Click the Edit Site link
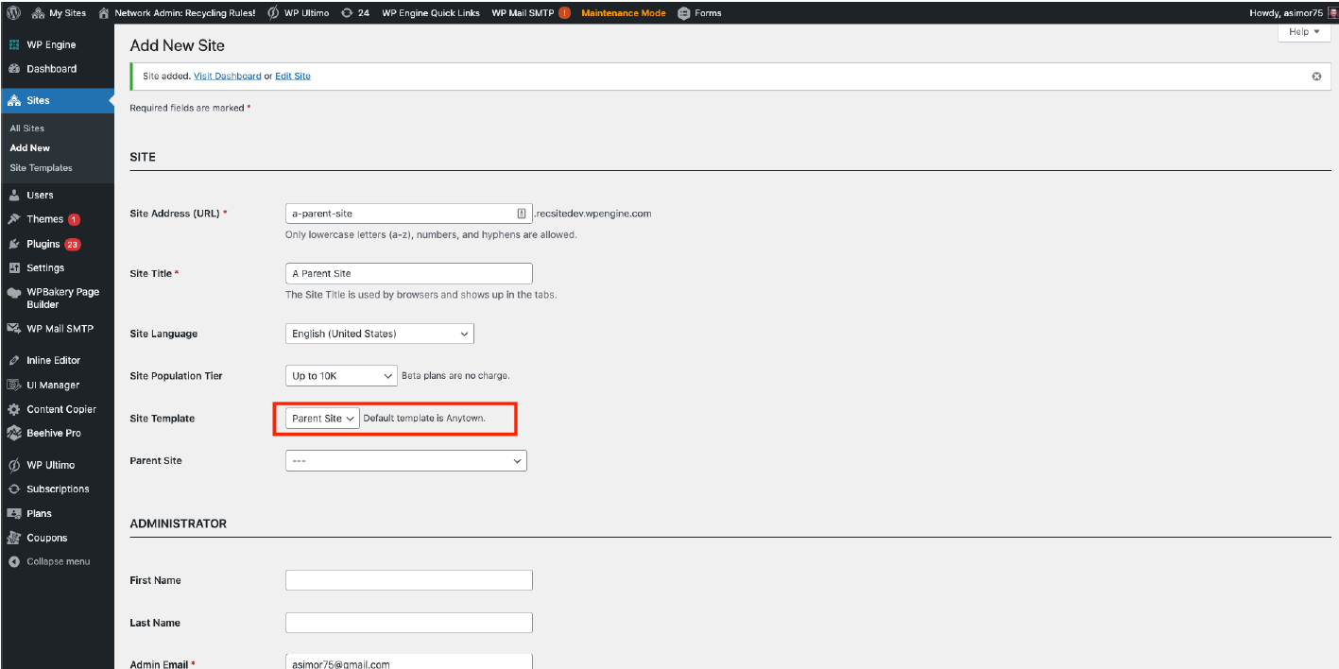Screen dimensions: 1339x669 pos(292,77)
